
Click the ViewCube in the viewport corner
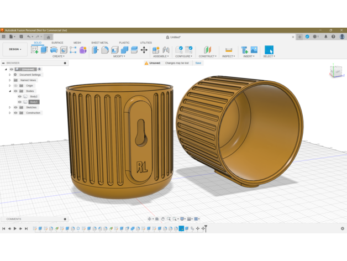coord(335,71)
